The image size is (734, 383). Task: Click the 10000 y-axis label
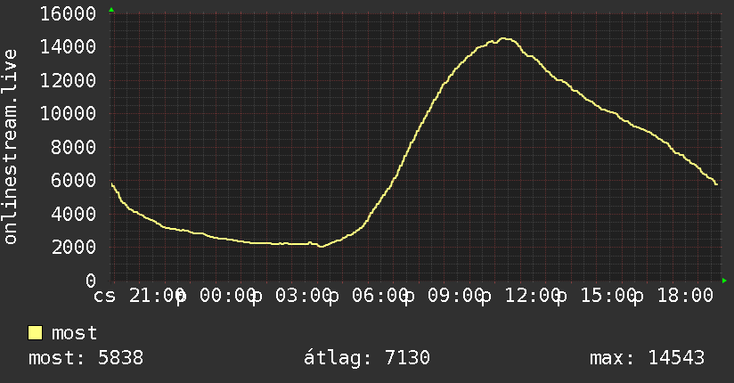click(68, 114)
